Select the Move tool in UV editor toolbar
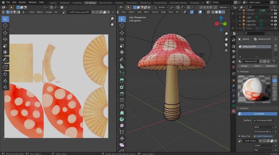Screen dimensions: 279x155 click(5, 33)
